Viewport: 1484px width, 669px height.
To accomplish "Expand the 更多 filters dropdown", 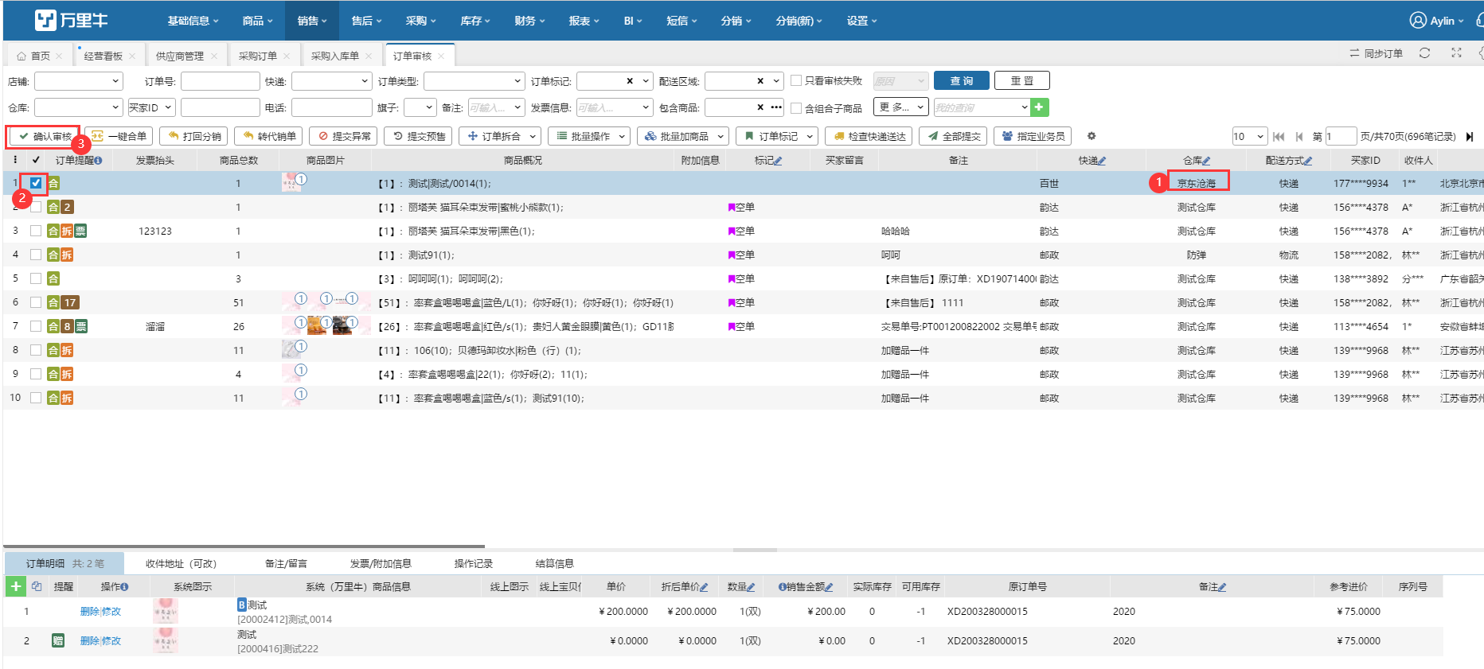I will tap(901, 107).
